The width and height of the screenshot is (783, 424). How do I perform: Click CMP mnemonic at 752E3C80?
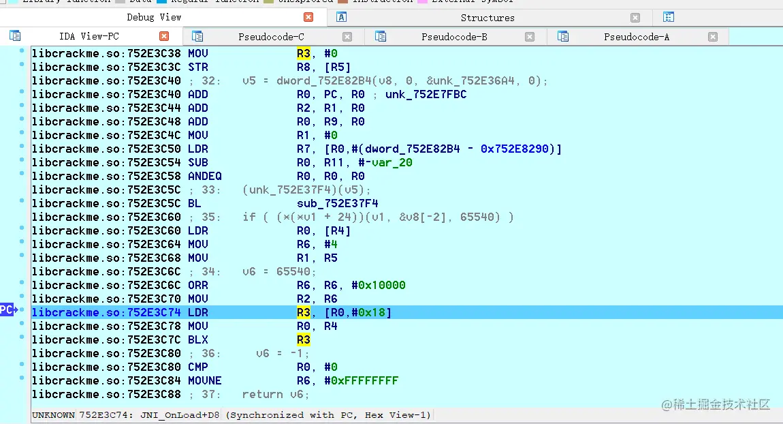pos(197,367)
